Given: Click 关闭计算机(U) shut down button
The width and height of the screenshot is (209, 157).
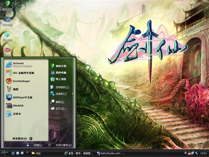Looking at the screenshot, I should 60,145.
